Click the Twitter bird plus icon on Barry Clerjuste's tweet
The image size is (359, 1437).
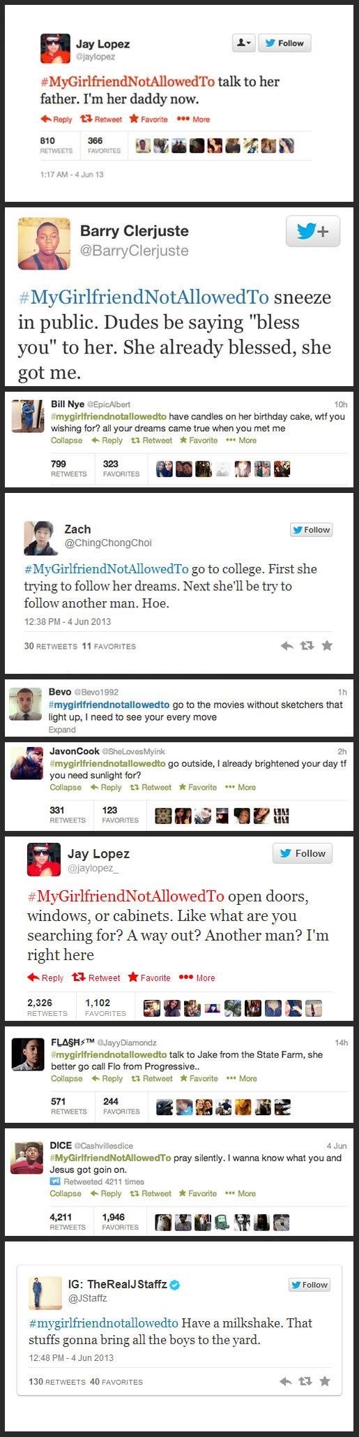313,231
